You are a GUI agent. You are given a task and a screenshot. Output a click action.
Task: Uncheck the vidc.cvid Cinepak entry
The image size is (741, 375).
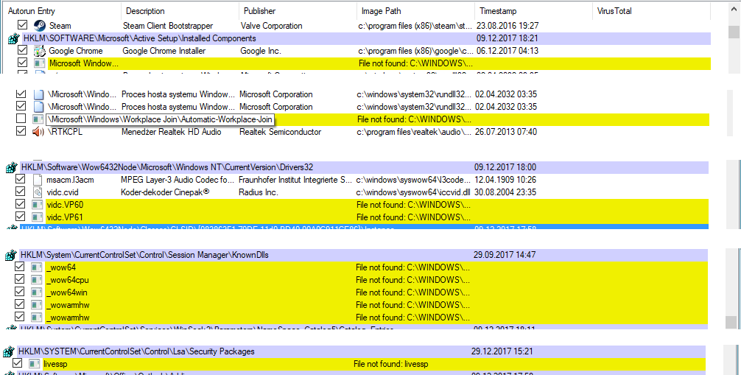(20, 191)
